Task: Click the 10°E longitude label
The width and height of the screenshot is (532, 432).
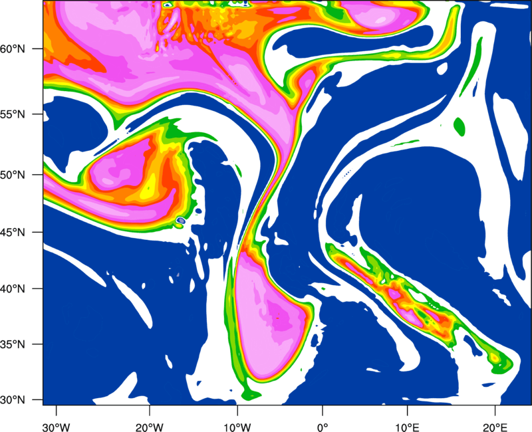Action: [408, 427]
